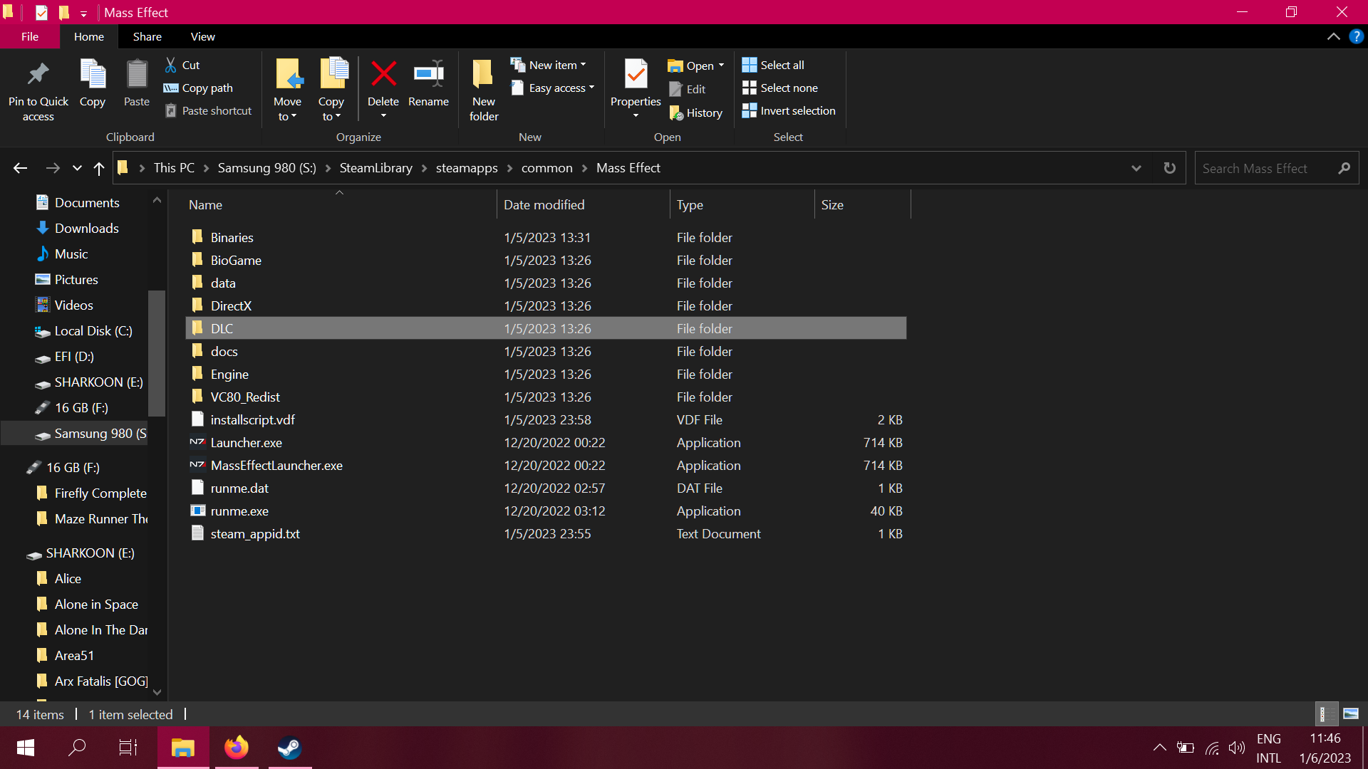Click steamapps in the breadcrumb path
The image size is (1368, 769).
click(x=467, y=168)
